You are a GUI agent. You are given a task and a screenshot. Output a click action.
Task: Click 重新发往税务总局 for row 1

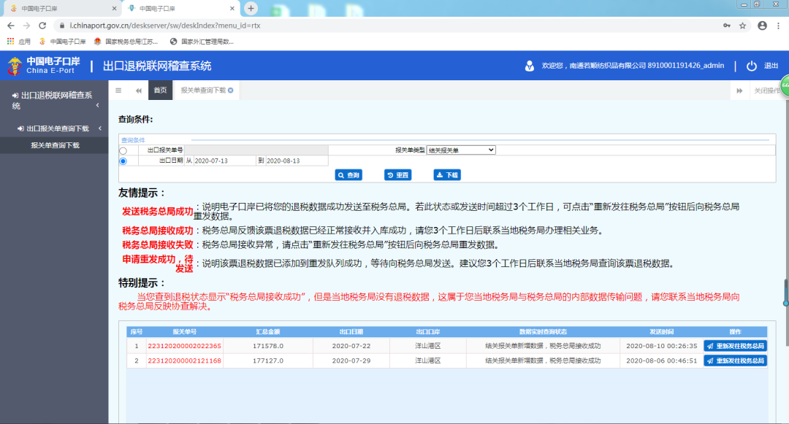(x=735, y=346)
